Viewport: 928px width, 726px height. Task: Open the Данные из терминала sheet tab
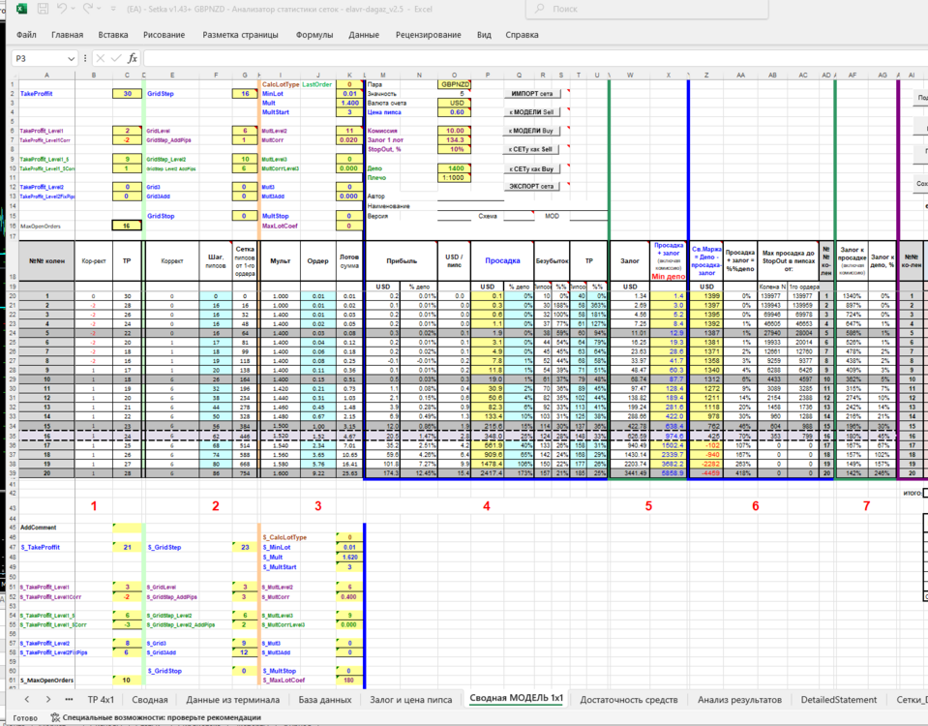point(232,699)
